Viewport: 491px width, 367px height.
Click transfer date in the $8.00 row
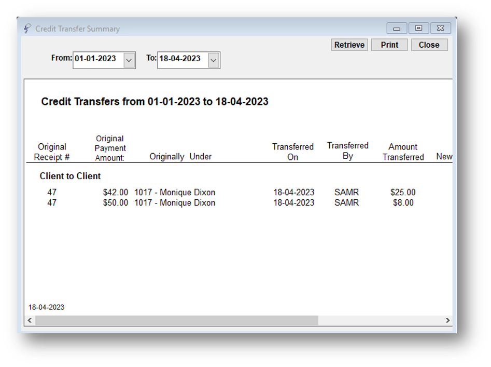point(294,203)
